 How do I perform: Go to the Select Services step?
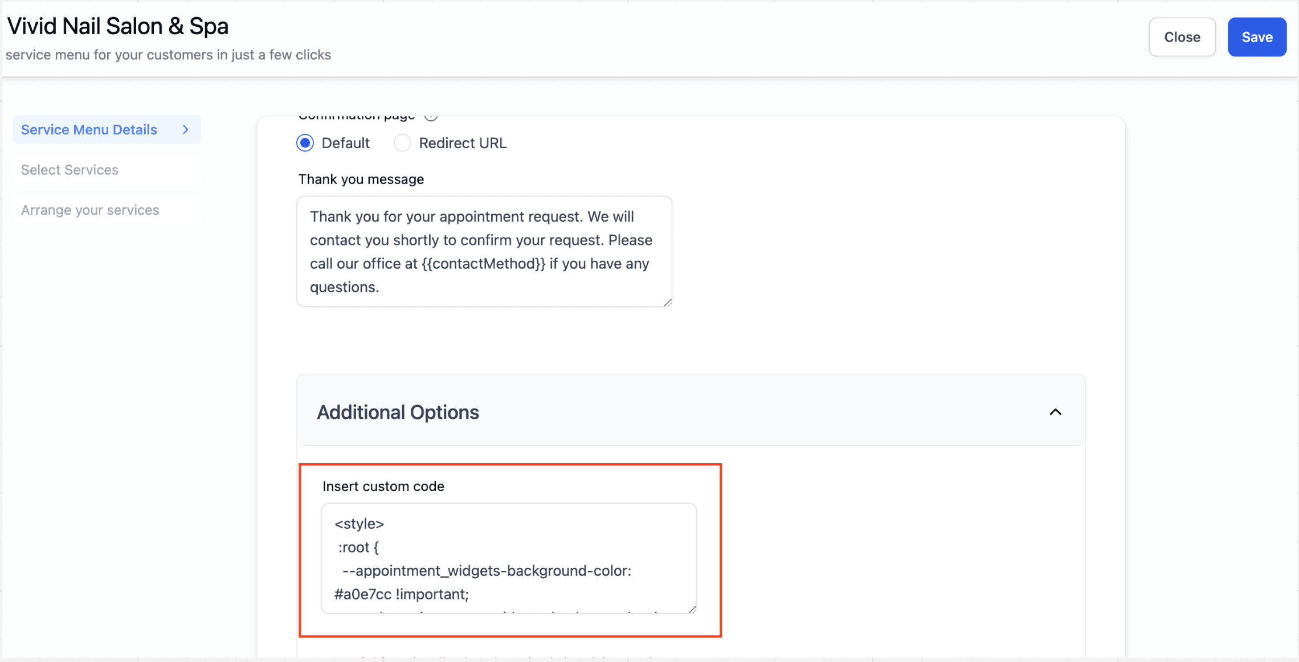[x=107, y=170]
